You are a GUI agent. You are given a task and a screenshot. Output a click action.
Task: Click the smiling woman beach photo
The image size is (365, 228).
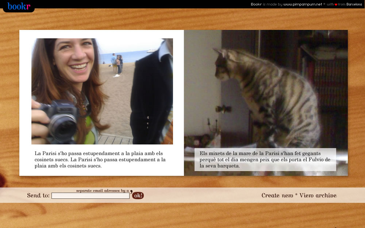[x=102, y=91]
